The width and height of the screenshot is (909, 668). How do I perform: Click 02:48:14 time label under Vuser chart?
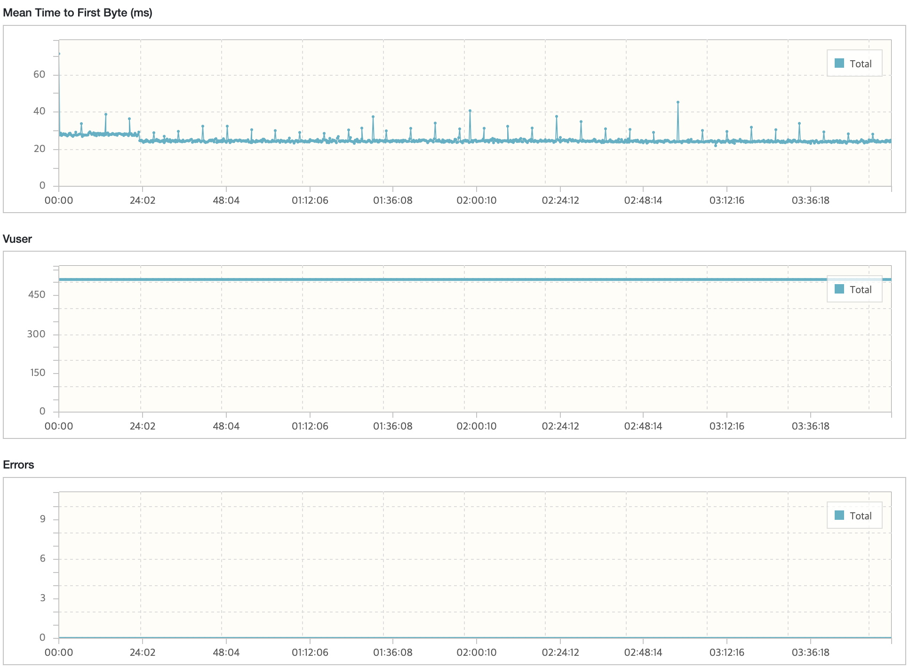[643, 426]
